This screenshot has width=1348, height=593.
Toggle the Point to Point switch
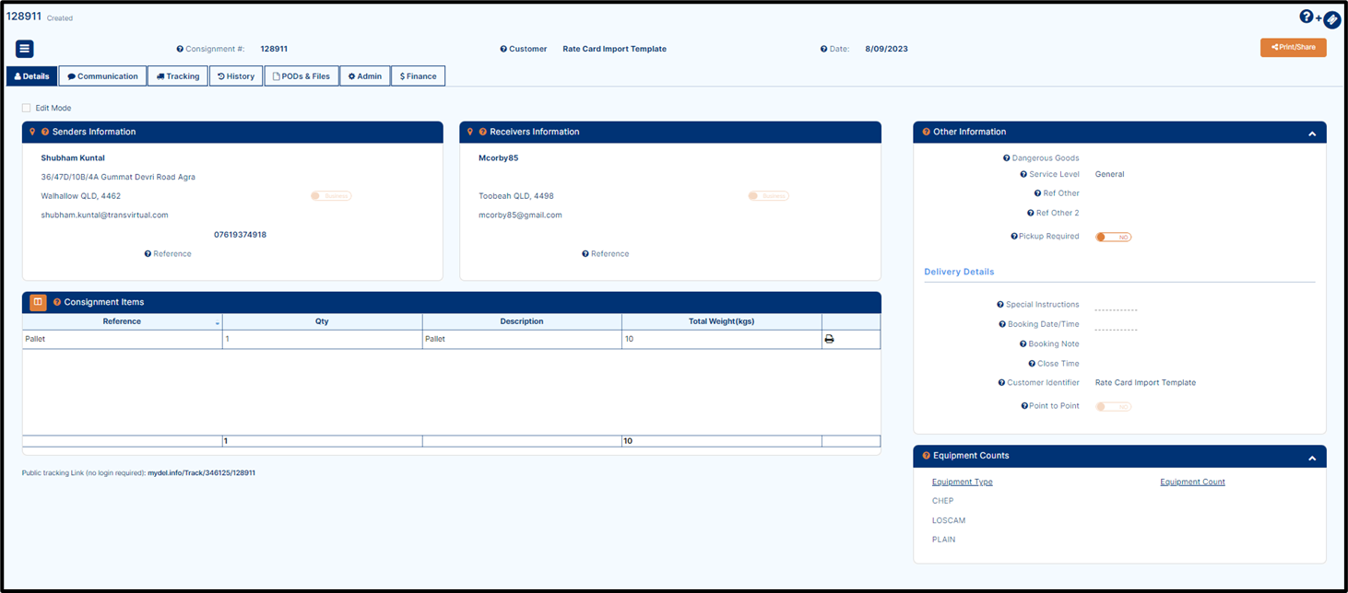(1113, 406)
